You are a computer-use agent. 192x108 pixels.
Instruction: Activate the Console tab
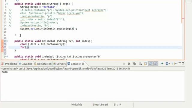[x=76, y=64]
